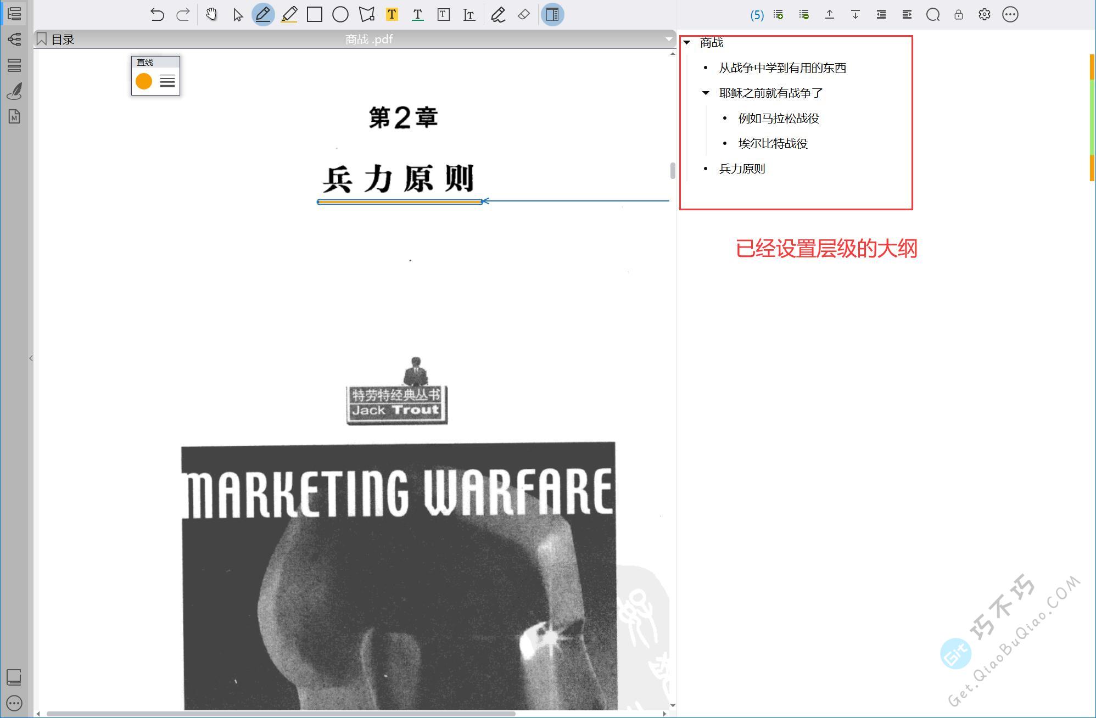This screenshot has height=718, width=1096.
Task: Open the mind map view in left sidebar
Action: [x=14, y=39]
